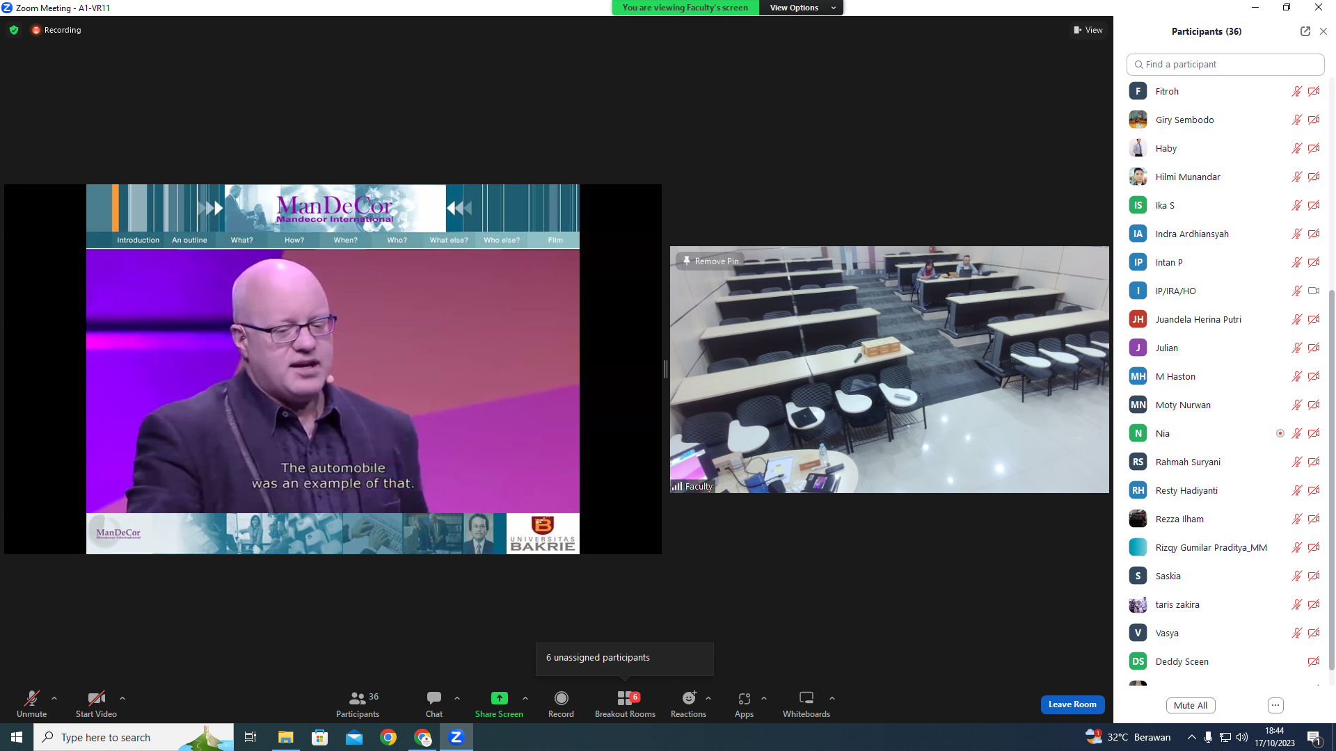Open Breakout Rooms
Image resolution: width=1336 pixels, height=751 pixels.
coord(625,704)
